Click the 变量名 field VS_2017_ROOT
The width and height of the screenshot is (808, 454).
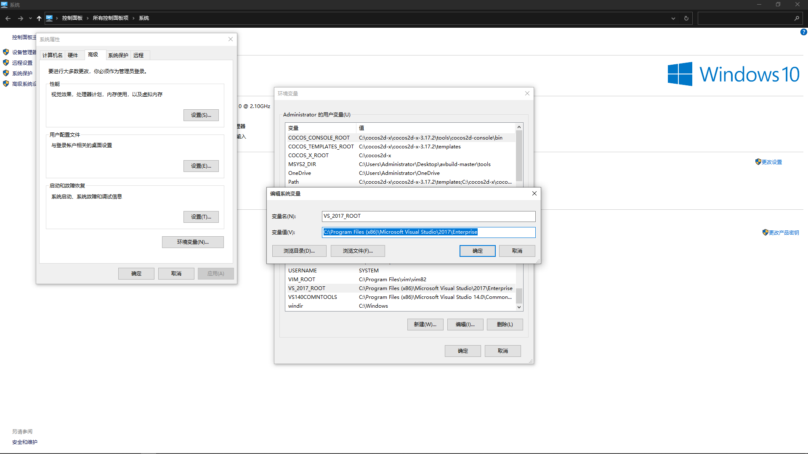click(428, 216)
